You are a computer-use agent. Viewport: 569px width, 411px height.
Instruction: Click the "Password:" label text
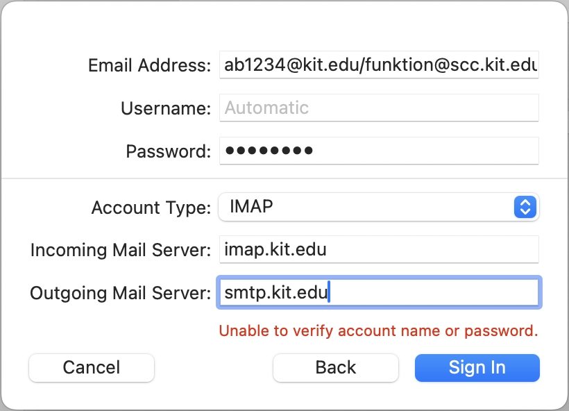168,151
